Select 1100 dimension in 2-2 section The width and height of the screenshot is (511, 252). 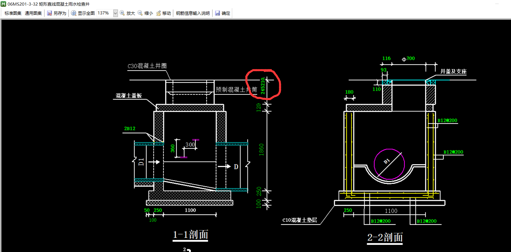pos(391,211)
